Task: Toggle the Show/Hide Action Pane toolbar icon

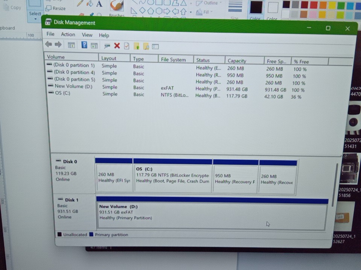Action: pos(94,46)
